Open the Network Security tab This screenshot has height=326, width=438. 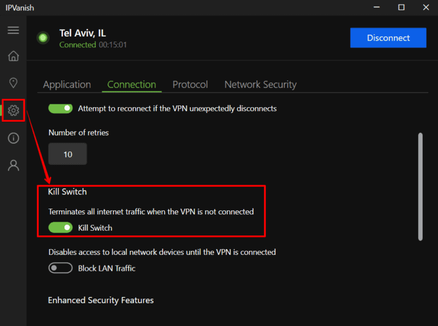point(260,84)
